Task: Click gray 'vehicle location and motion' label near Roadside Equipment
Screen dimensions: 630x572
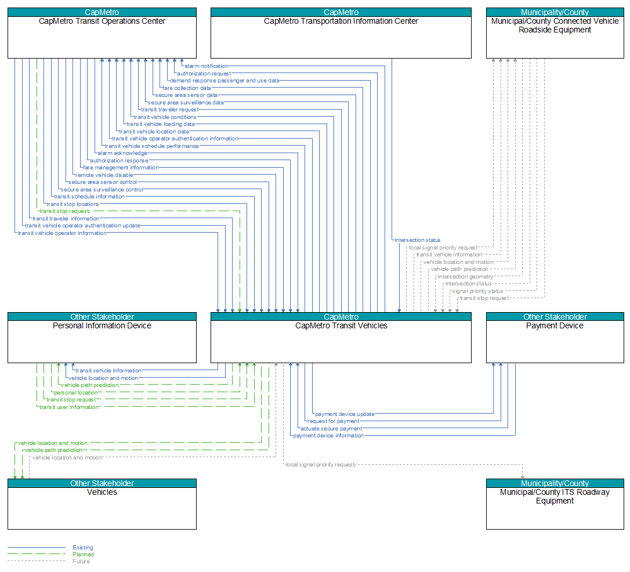Action: pos(458,262)
